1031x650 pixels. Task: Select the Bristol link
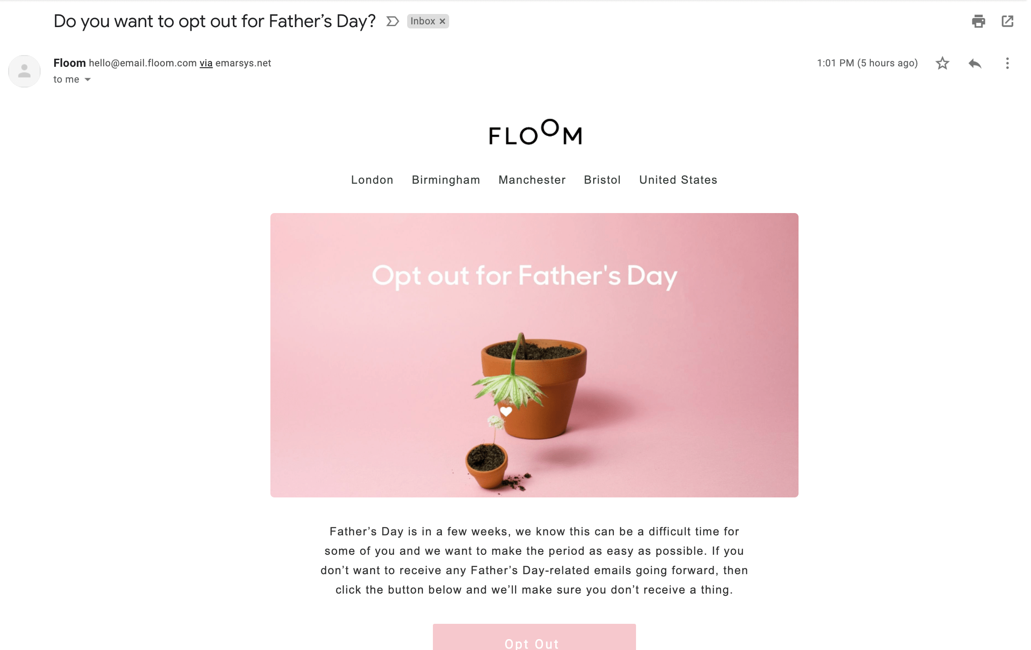tap(602, 180)
